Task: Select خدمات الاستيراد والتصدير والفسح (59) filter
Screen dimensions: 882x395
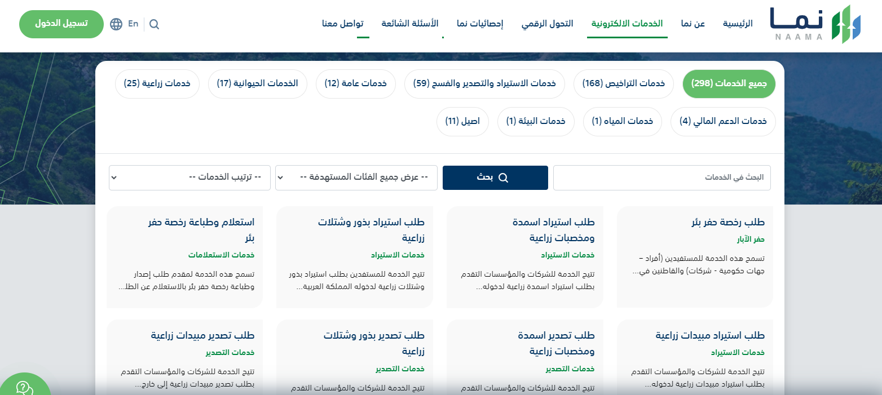Action: [484, 84]
